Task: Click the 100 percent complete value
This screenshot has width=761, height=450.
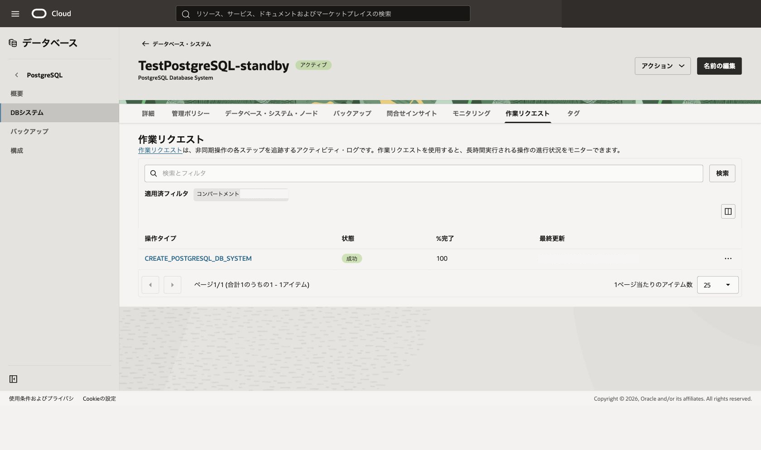Action: tap(442, 259)
